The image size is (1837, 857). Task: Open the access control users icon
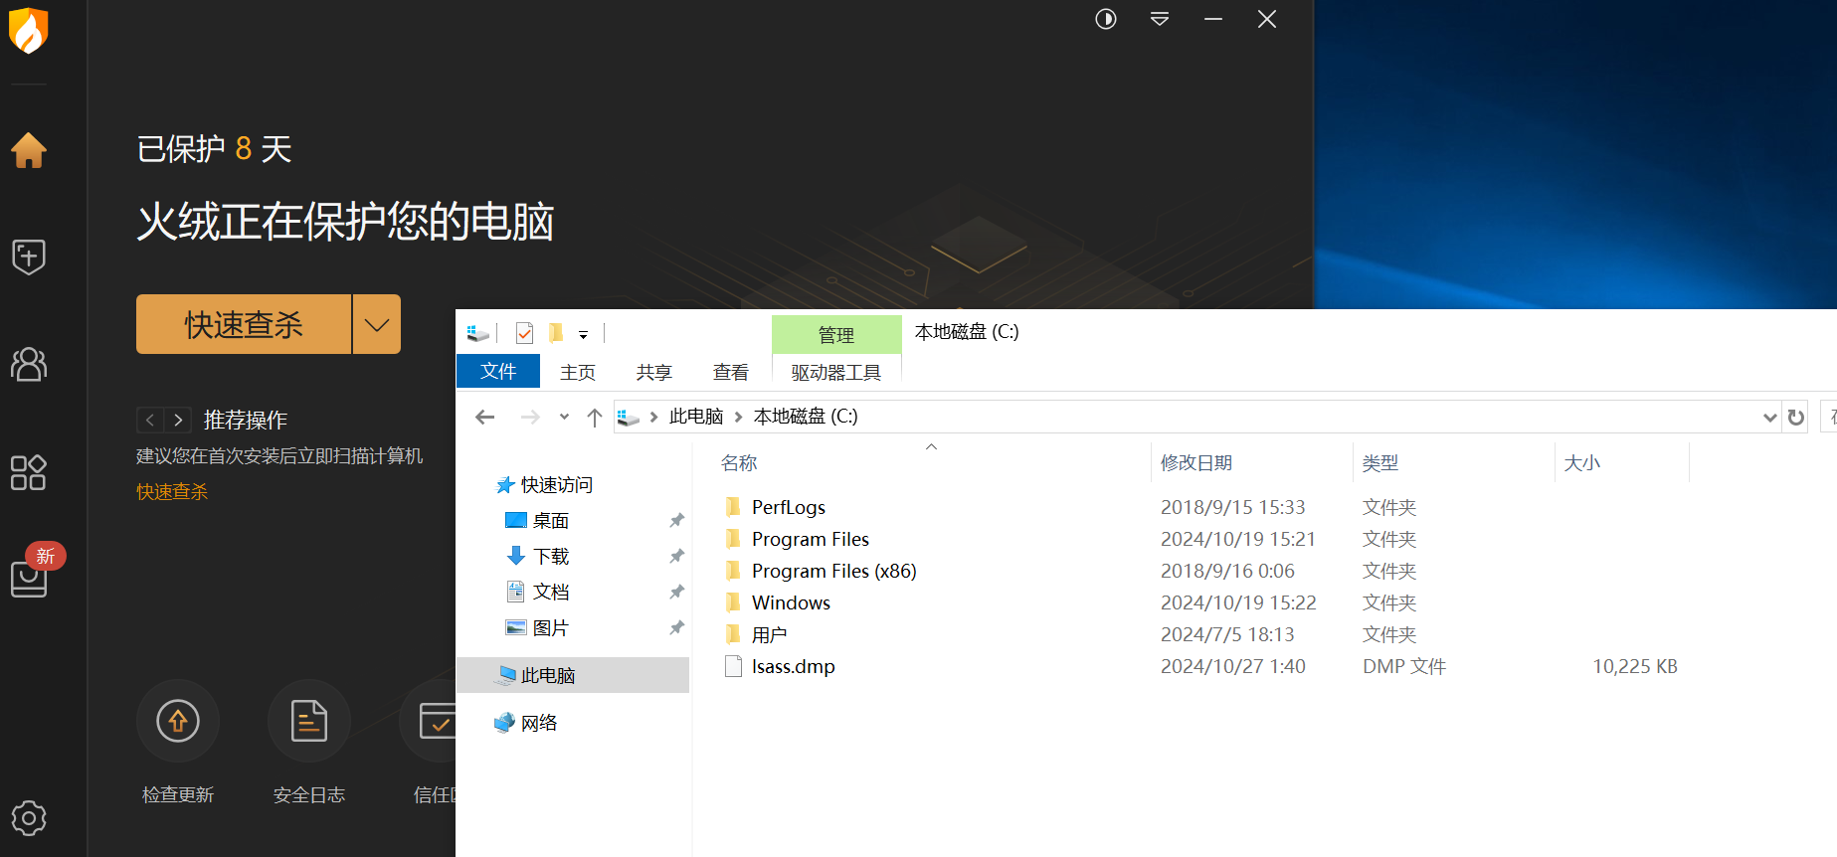point(29,364)
